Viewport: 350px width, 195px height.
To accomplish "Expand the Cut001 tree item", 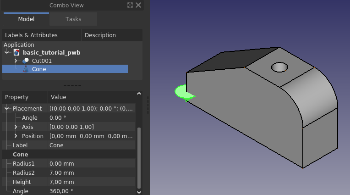I will (x=16, y=61).
